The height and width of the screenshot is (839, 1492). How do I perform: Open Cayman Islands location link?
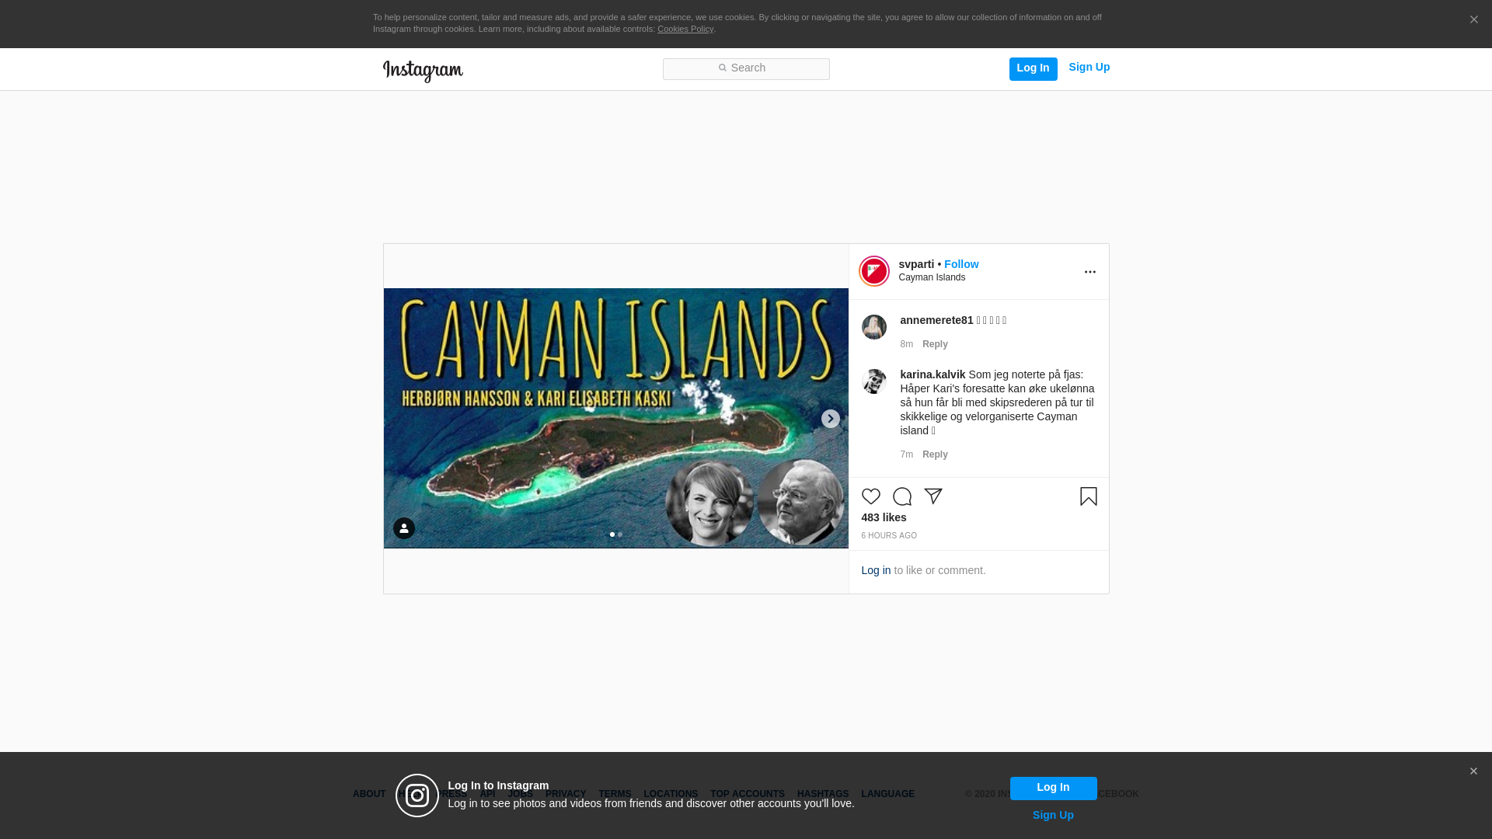click(x=932, y=277)
